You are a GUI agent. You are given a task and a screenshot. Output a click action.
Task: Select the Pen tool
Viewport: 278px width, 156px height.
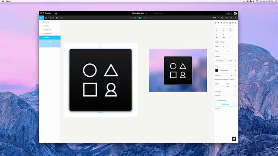pyautogui.click(x=57, y=18)
